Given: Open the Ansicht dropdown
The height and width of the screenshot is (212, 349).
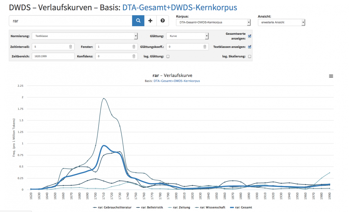Looking at the screenshot, I should tap(281, 23).
